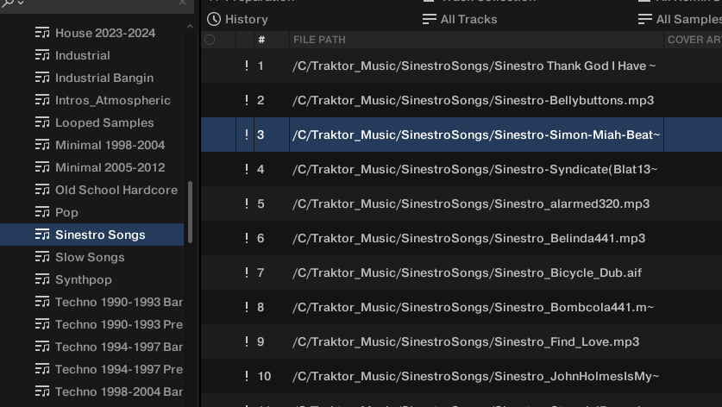Sort by the FILE PATH column header
The width and height of the screenshot is (722, 407).
476,40
